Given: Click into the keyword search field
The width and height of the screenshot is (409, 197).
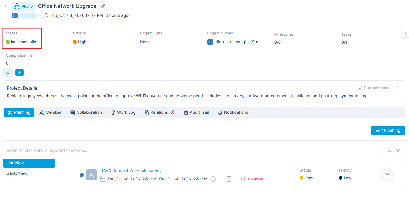Looking at the screenshot, I should coord(191,151).
